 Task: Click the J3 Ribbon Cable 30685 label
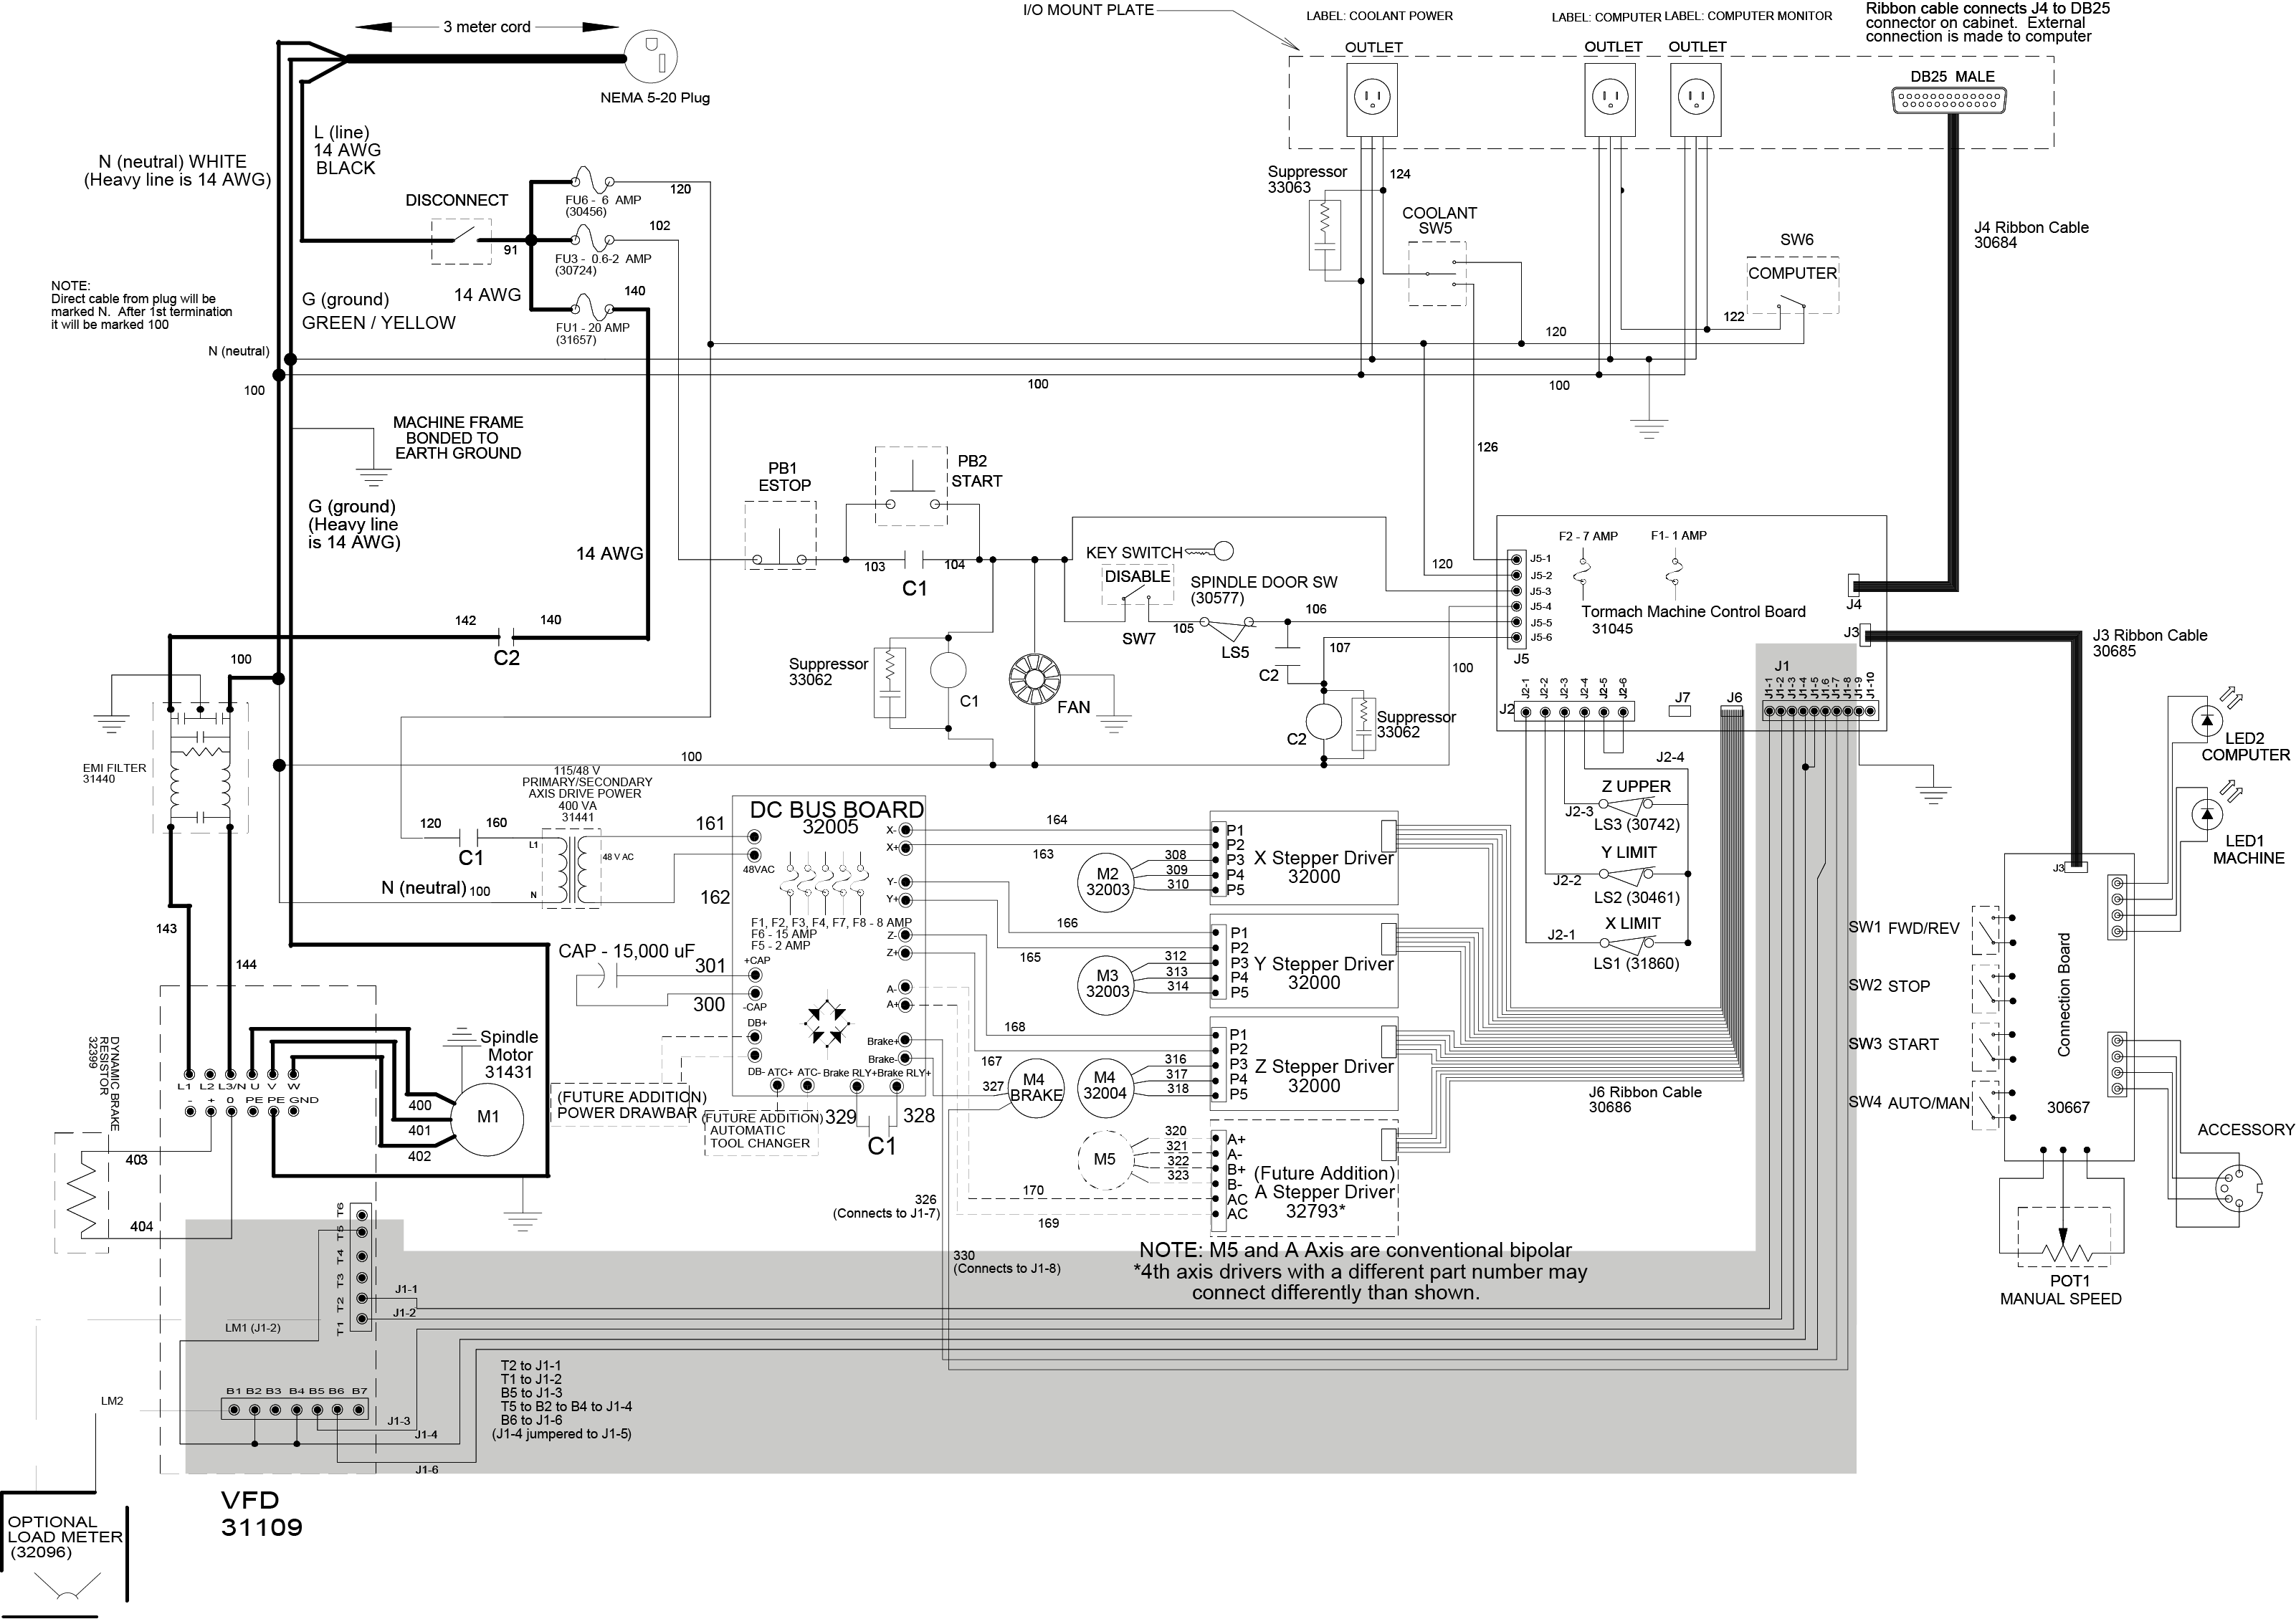tap(2150, 643)
